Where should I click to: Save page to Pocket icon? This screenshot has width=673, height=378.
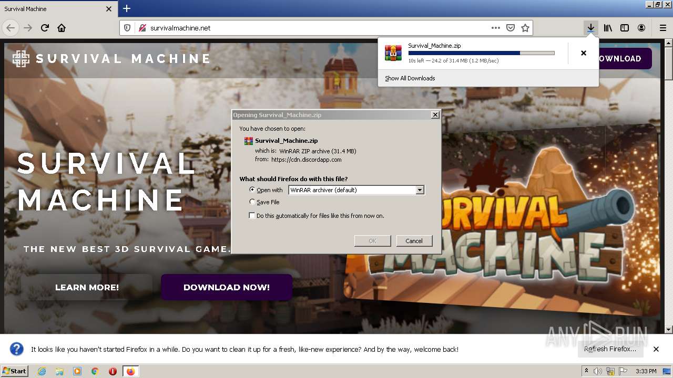[510, 28]
